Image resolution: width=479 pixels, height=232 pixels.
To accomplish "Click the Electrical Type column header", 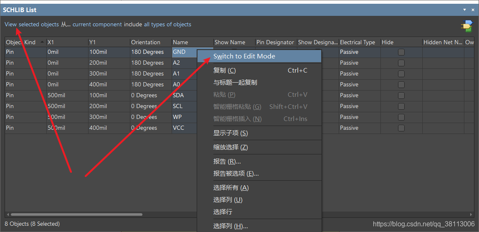I will [x=357, y=42].
